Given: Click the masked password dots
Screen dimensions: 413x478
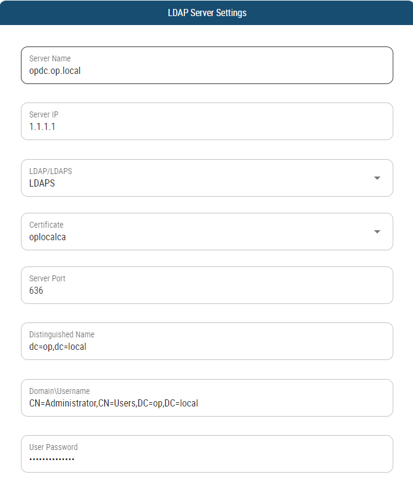Looking at the screenshot, I should click(52, 460).
